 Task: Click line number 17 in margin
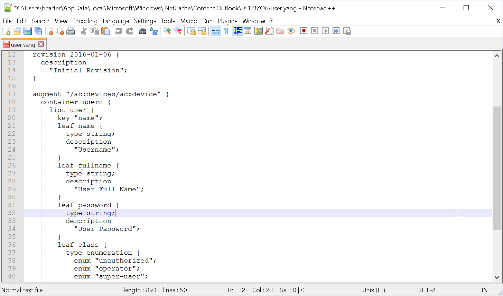(12, 94)
